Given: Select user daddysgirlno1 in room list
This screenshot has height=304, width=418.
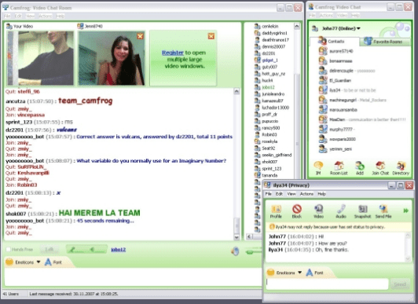Looking at the screenshot, I should tap(271, 33).
